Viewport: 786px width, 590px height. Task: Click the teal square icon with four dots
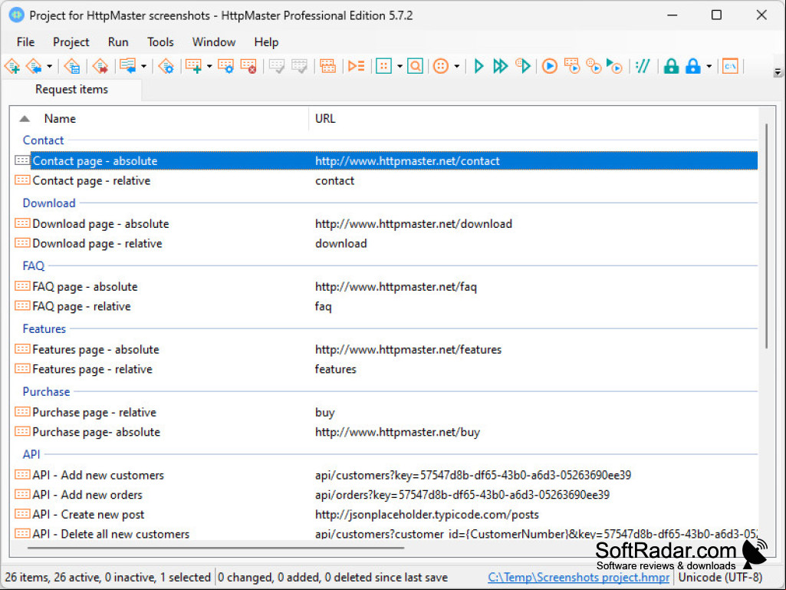384,66
